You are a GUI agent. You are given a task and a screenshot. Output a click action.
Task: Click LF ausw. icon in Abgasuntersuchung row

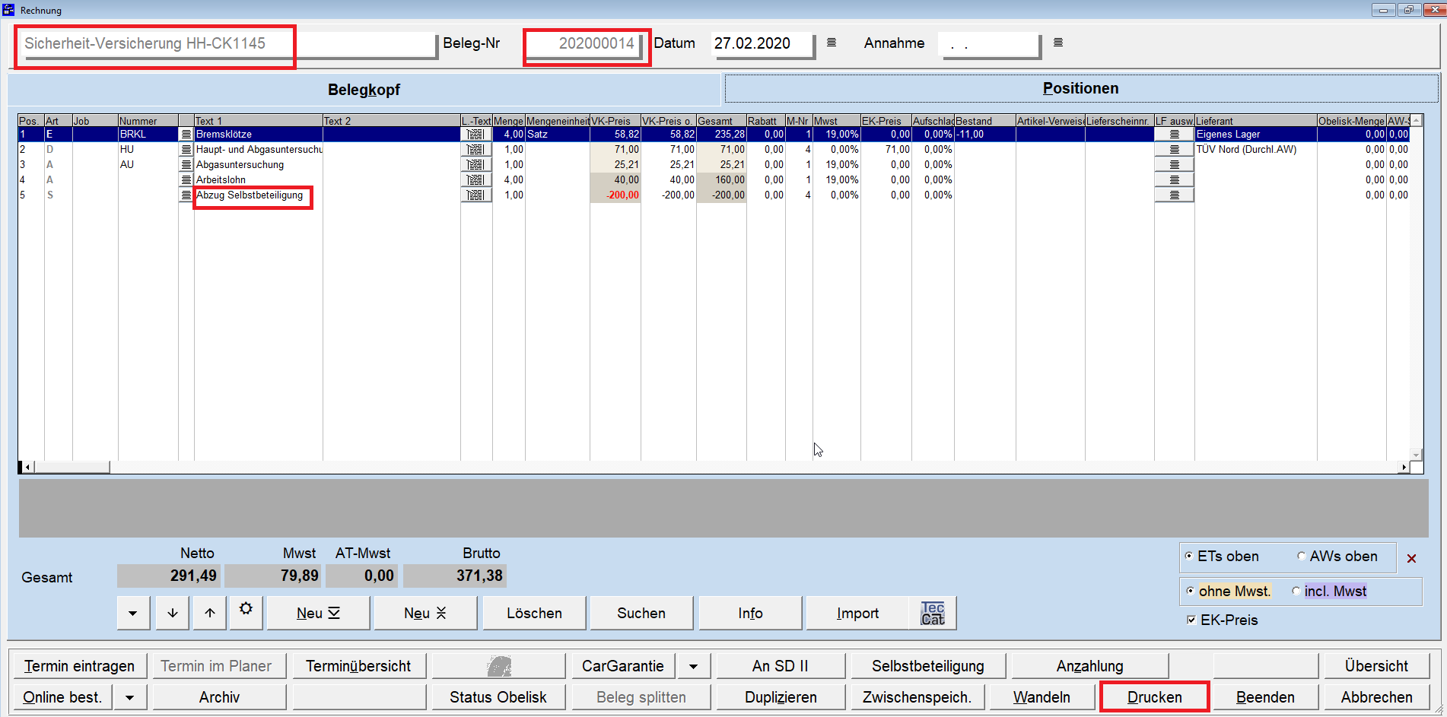click(1175, 165)
